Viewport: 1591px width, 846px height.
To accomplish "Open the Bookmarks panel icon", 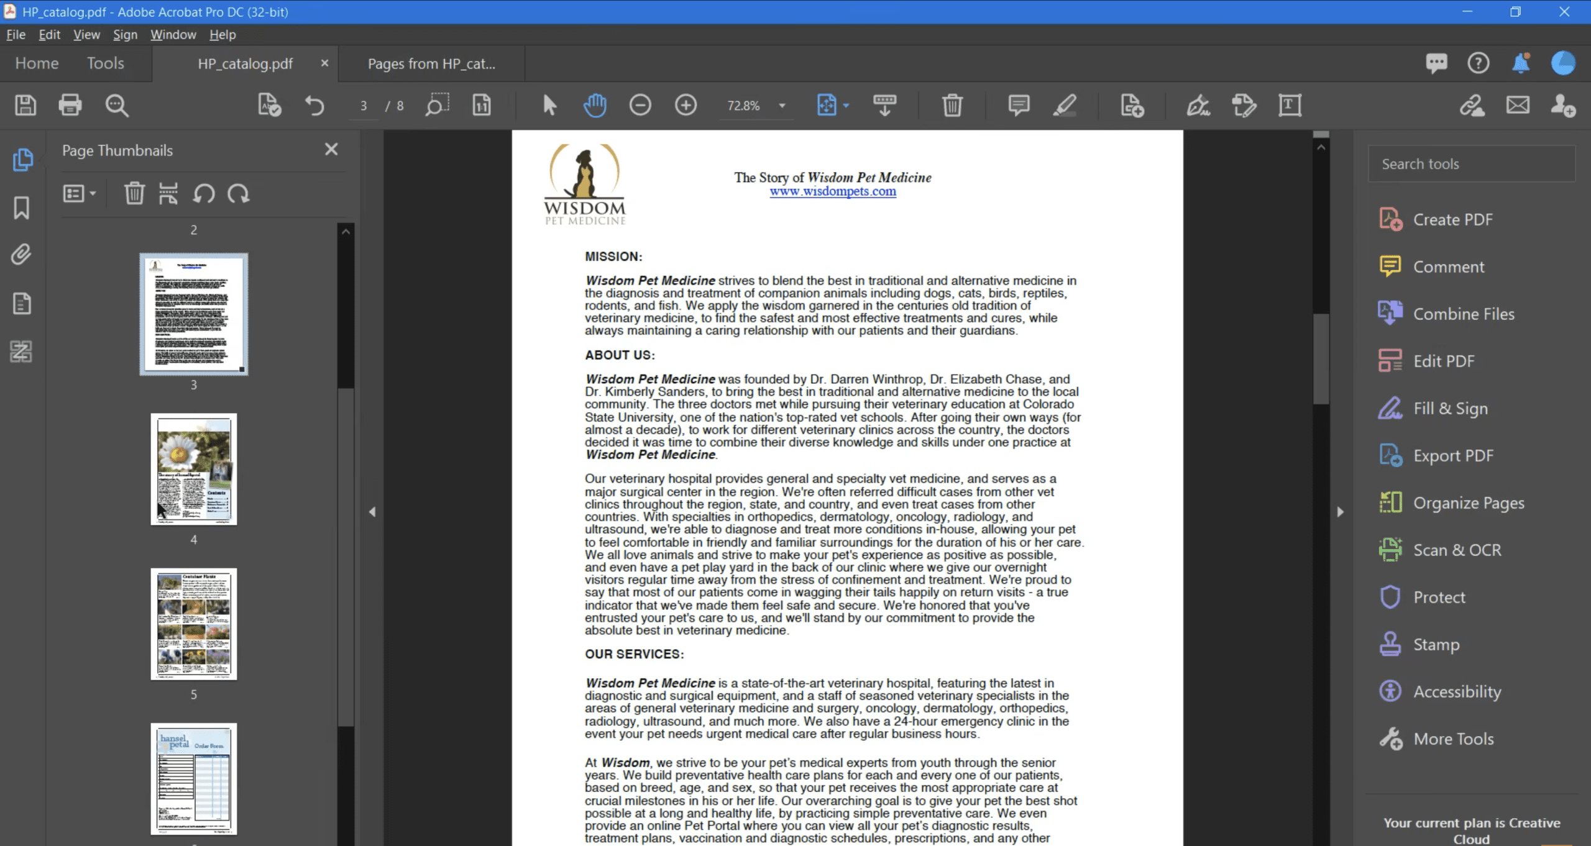I will pyautogui.click(x=22, y=207).
